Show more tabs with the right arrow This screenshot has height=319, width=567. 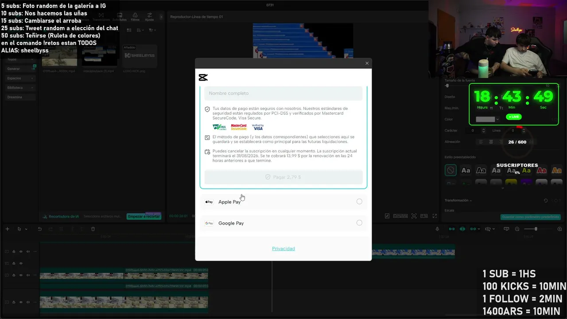(x=160, y=17)
